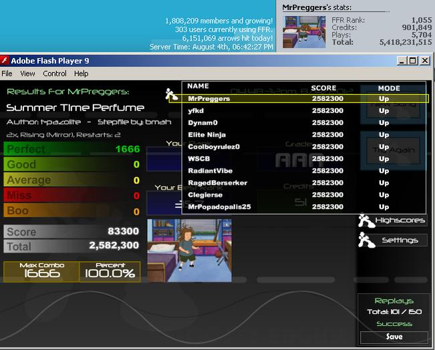
Task: Click the avatar thumbnail in MrPreggers's stats
Action: point(304,31)
